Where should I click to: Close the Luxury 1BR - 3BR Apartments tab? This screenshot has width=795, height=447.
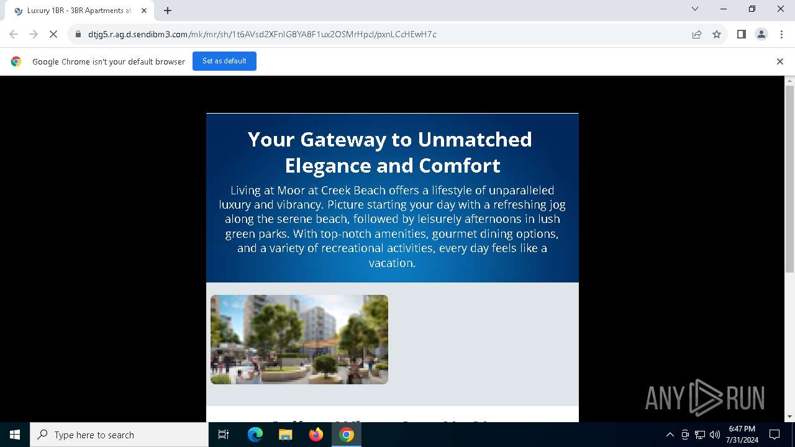tap(144, 11)
